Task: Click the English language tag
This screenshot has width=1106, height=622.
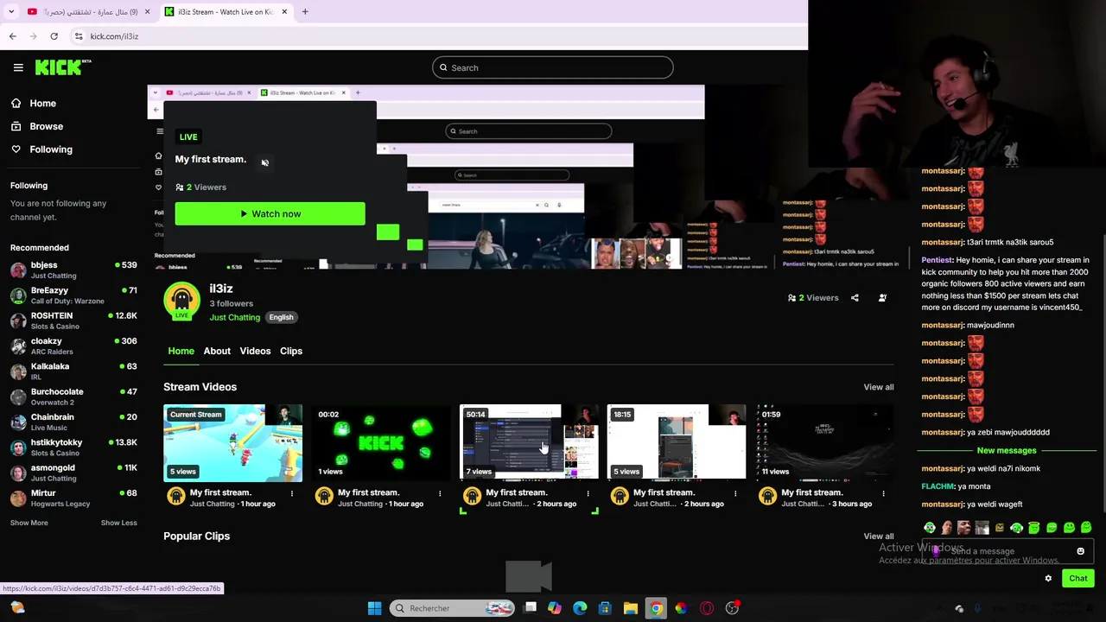Action: tap(281, 317)
